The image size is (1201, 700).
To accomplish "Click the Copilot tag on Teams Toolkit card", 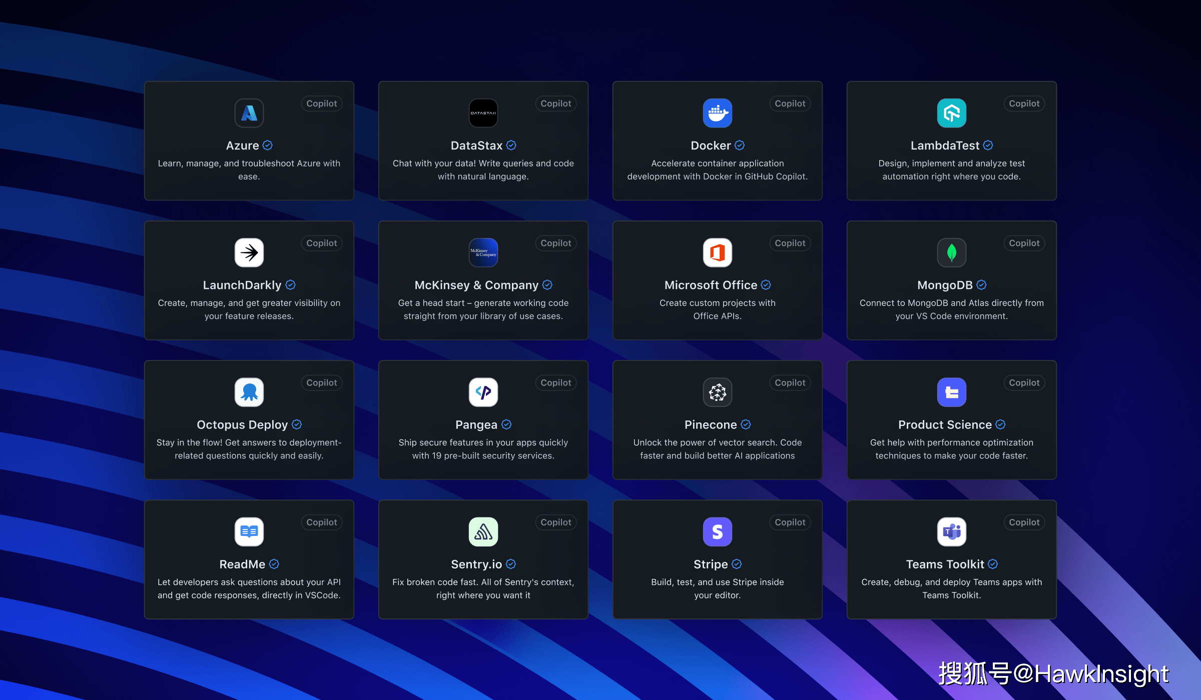I will (1024, 522).
